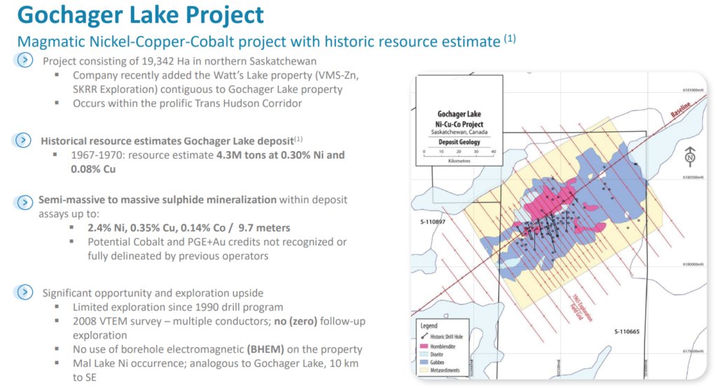Screen dimensions: 717x388
Task: Click the pale yellow Metasediments legend swatch
Action: click(x=424, y=371)
